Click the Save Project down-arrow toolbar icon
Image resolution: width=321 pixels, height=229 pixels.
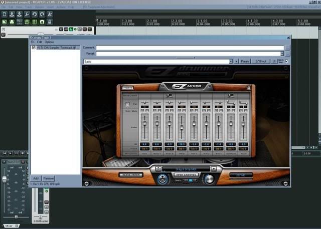pos(20,15)
